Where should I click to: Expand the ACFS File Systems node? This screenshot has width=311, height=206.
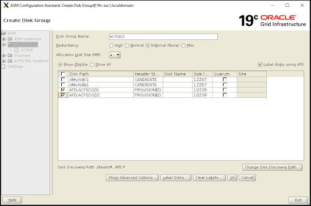coord(4,61)
